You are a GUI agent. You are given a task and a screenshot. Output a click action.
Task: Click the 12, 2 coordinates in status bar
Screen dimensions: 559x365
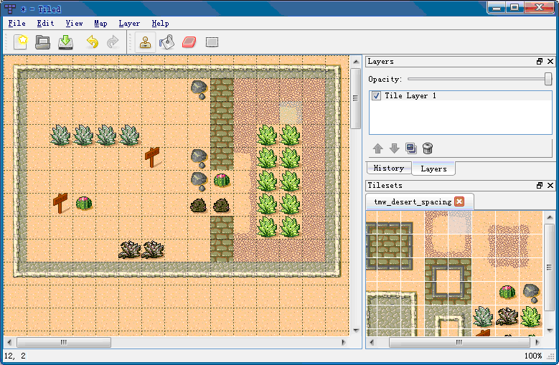(15, 356)
